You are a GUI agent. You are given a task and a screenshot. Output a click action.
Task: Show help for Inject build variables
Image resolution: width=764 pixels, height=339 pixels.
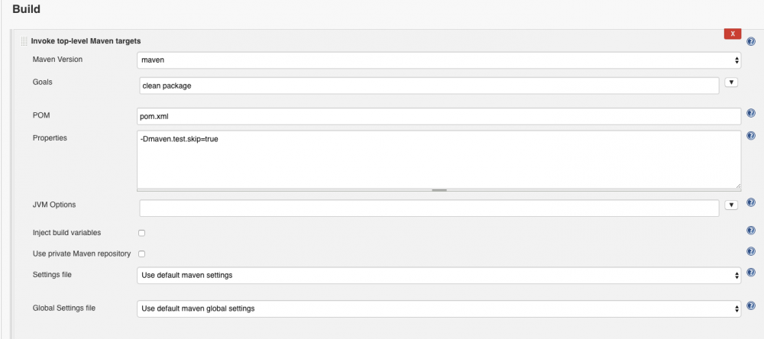[751, 231]
